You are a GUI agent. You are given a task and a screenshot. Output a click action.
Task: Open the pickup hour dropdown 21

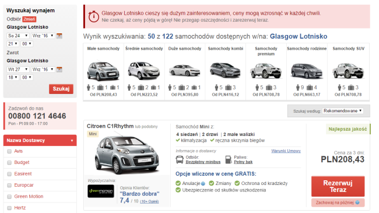13,44
